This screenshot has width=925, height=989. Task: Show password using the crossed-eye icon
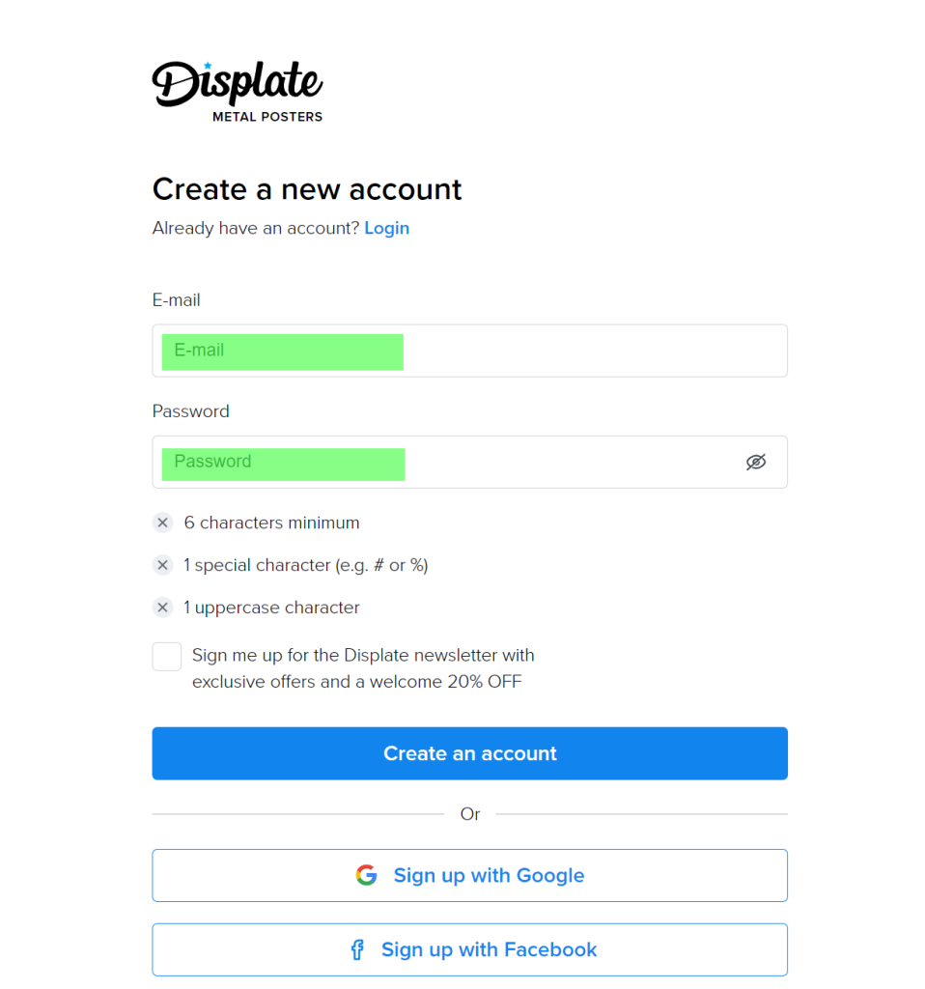tap(756, 462)
